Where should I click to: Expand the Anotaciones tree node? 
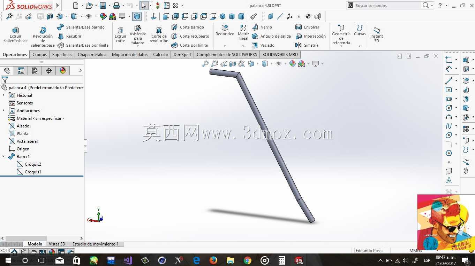click(3, 110)
